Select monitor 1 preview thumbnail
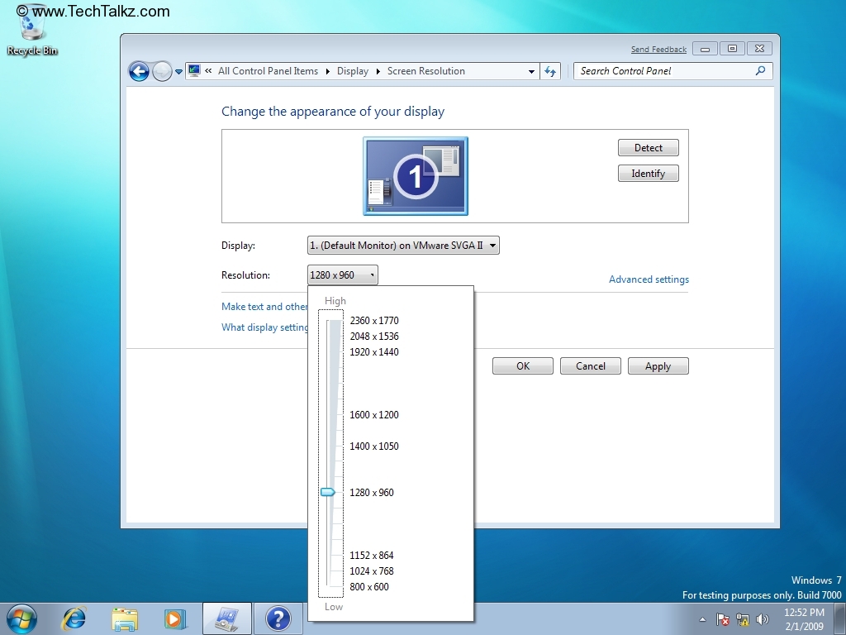 pos(416,176)
